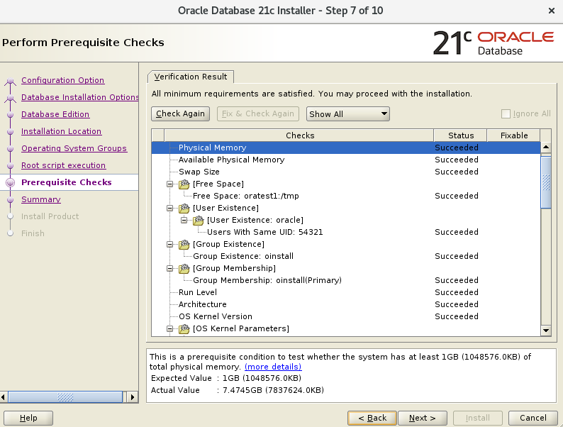Click the Fixable column header
Viewport: 563px width, 427px height.
514,135
